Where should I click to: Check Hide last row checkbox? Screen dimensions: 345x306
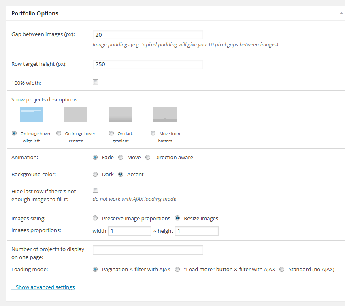[96, 190]
